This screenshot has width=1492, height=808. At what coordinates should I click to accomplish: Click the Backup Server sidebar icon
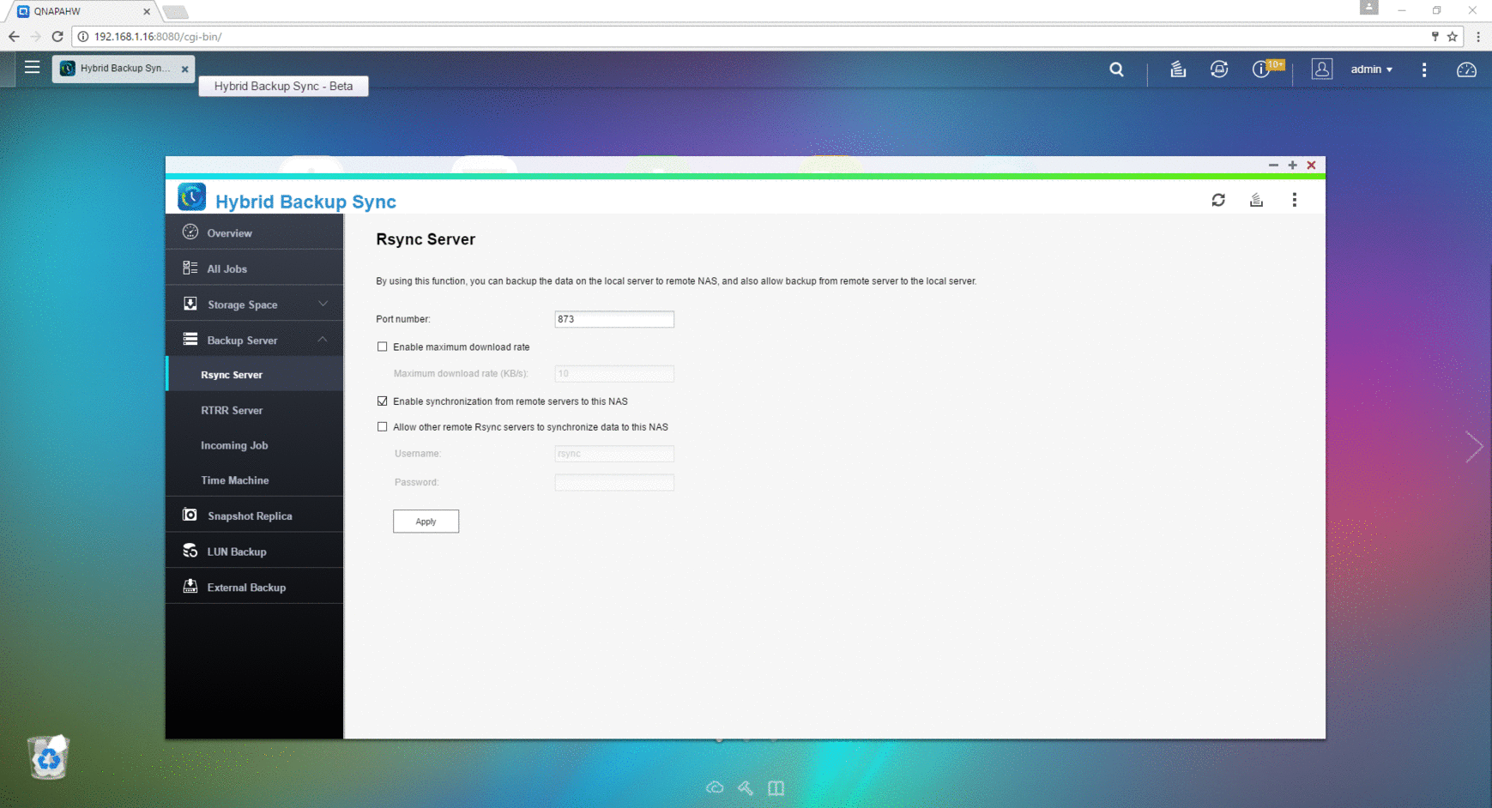(190, 340)
